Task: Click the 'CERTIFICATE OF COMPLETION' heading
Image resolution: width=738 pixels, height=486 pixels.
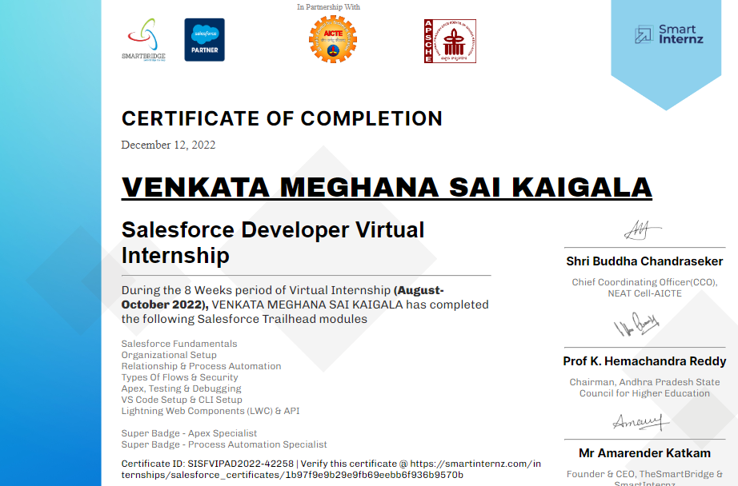Action: pyautogui.click(x=282, y=118)
